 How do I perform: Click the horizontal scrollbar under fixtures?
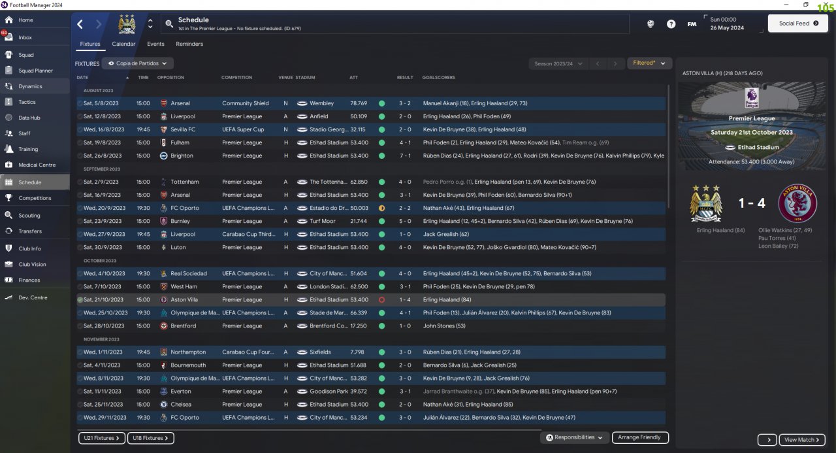pyautogui.click(x=308, y=430)
